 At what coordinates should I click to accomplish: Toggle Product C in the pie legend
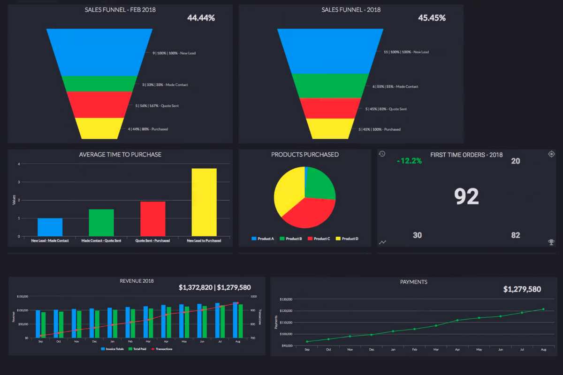coord(319,239)
